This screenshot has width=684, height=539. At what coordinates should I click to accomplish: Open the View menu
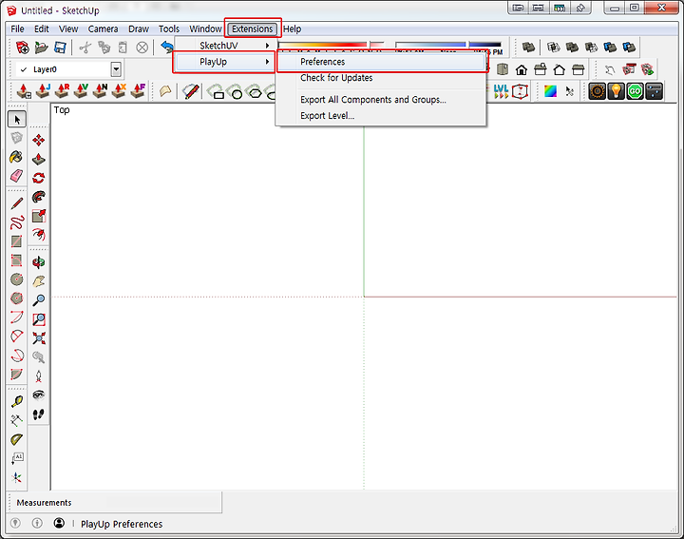coord(68,29)
